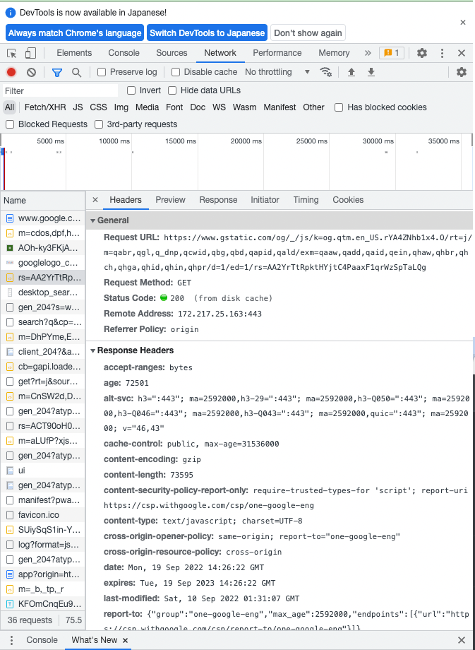Image resolution: width=475 pixels, height=650 pixels.
Task: Dismiss the DevTools language info banner
Action: (x=463, y=23)
